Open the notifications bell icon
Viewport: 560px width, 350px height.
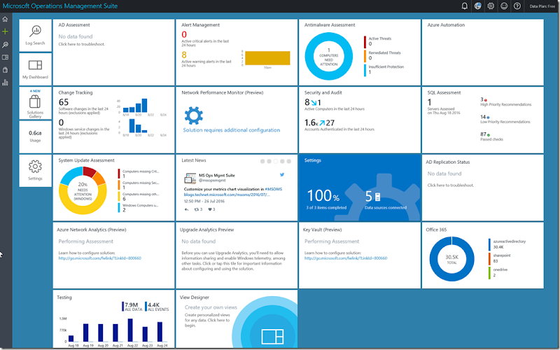[x=464, y=6]
